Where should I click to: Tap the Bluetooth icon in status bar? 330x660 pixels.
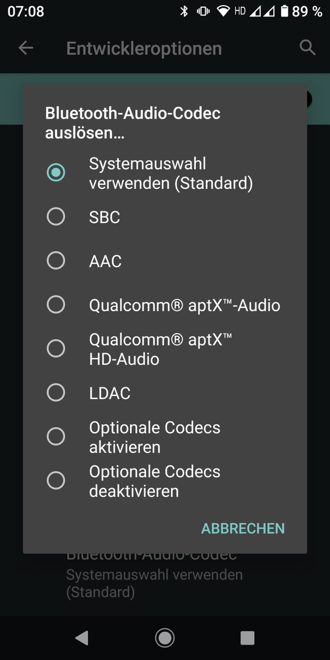pyautogui.click(x=184, y=12)
